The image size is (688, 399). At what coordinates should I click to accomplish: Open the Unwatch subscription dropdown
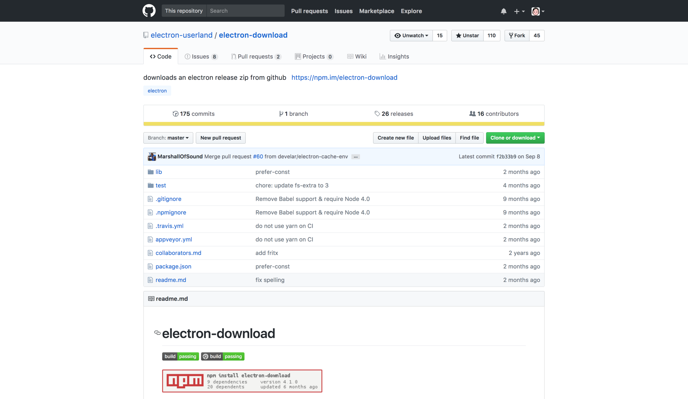tap(411, 35)
